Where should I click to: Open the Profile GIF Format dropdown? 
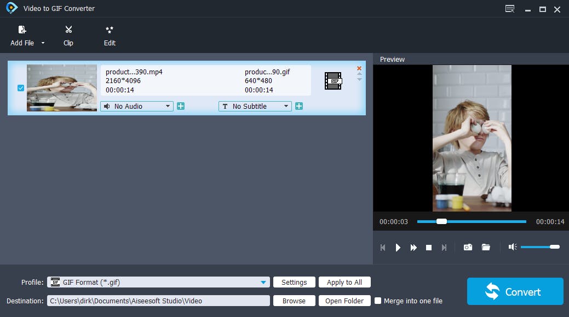(x=158, y=282)
